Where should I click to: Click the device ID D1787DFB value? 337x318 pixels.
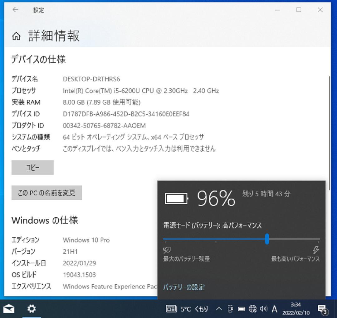126,114
